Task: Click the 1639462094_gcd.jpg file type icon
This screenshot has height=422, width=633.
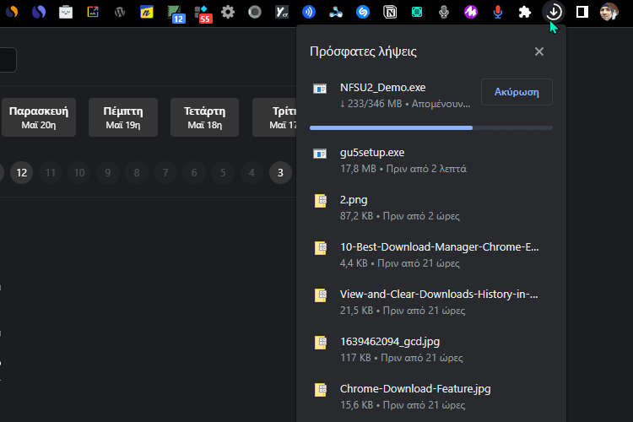Action: 321,343
